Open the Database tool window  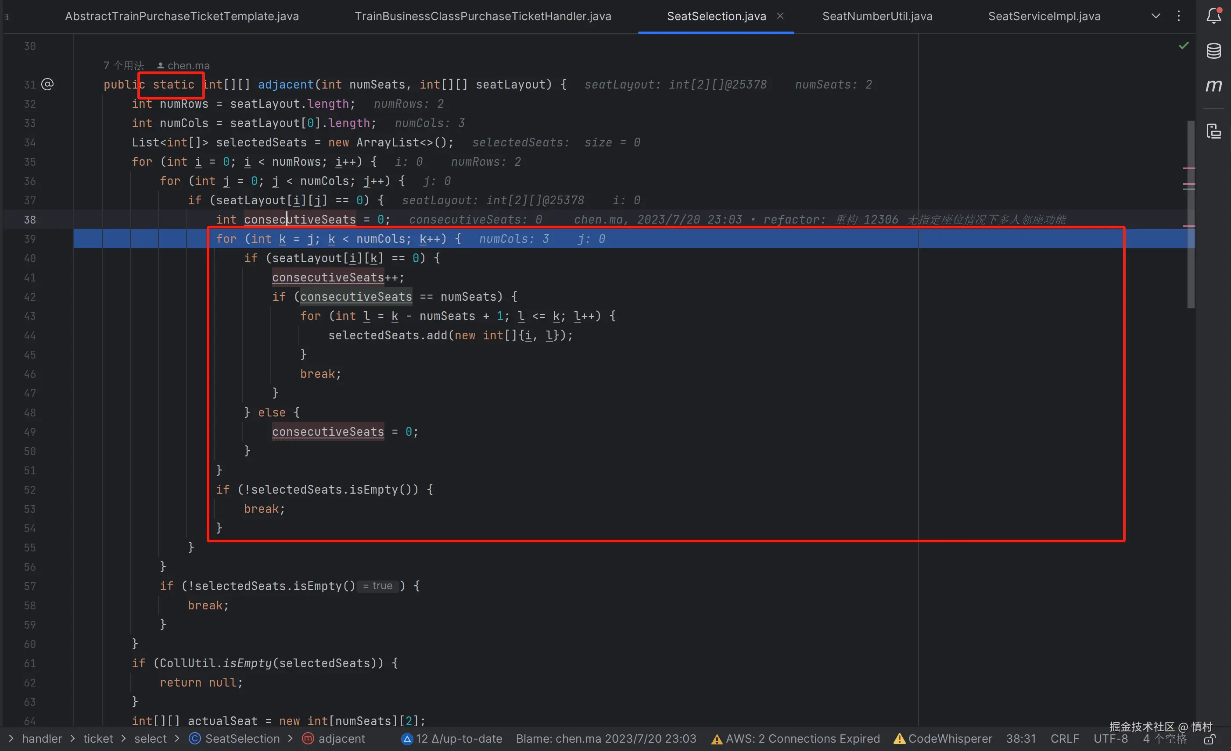(1213, 50)
